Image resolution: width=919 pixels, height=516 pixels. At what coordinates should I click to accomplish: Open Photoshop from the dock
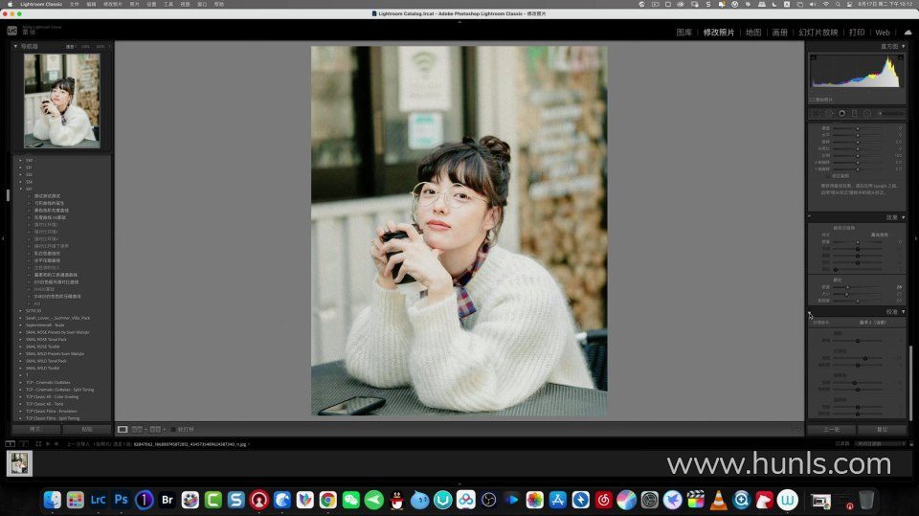pyautogui.click(x=122, y=500)
